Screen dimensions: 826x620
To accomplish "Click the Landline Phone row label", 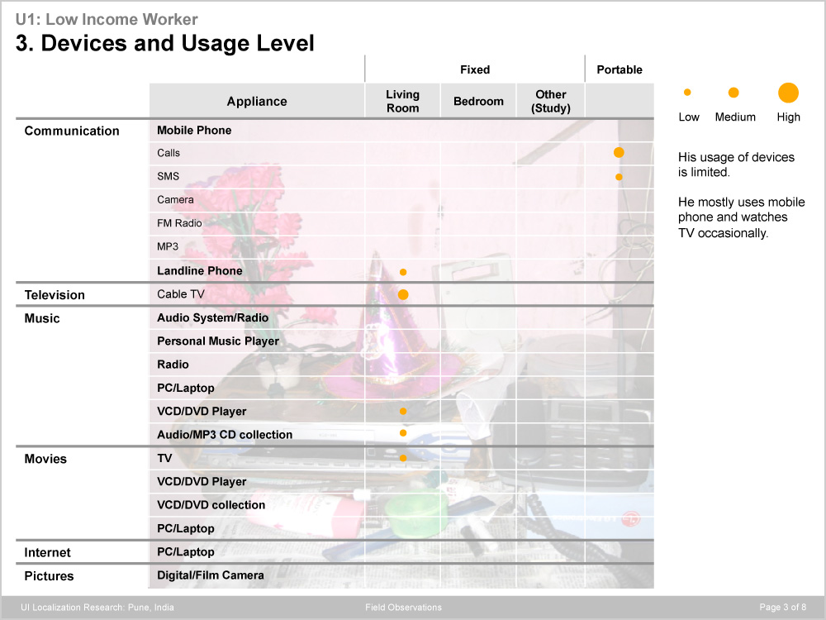I will [200, 270].
